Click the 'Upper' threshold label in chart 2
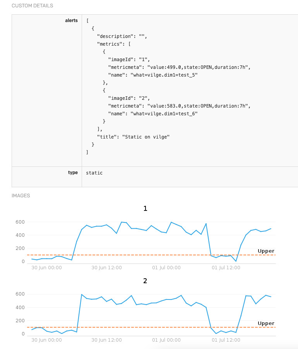298x349 pixels. tap(266, 323)
